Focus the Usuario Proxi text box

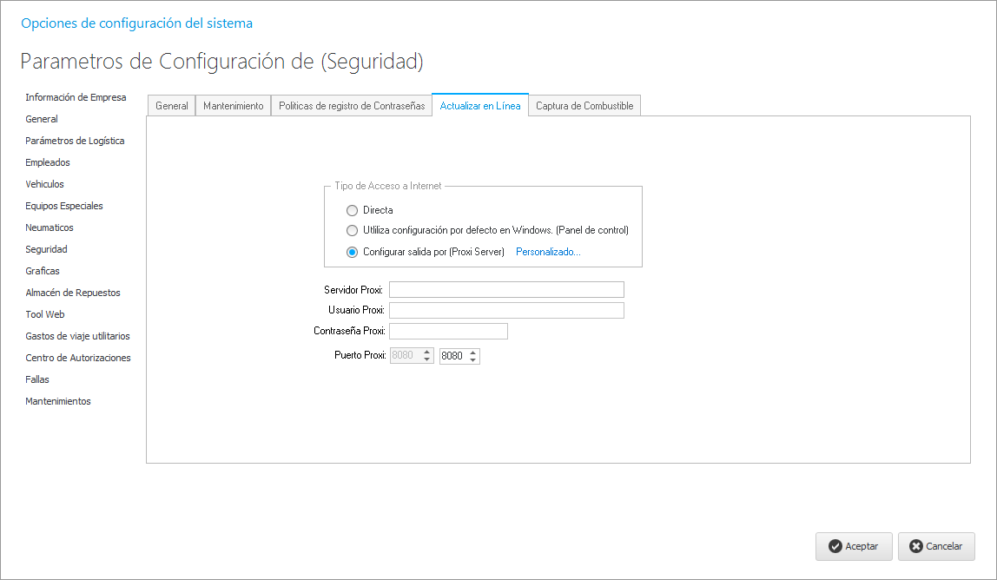[x=506, y=311]
